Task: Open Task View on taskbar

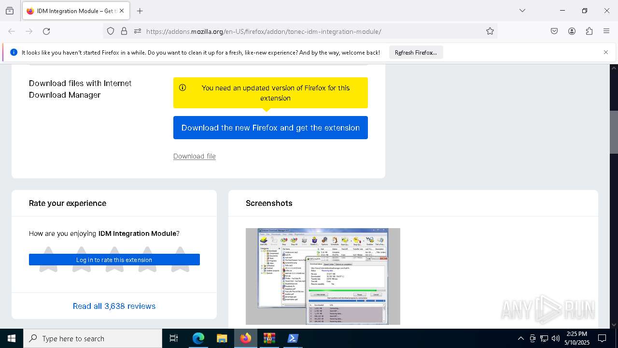Action: coord(174,338)
